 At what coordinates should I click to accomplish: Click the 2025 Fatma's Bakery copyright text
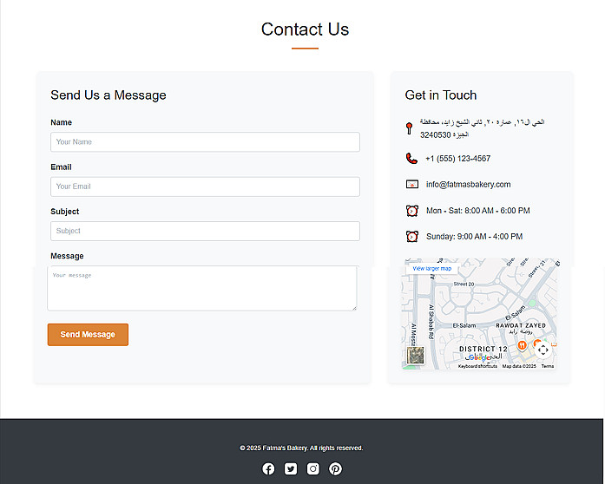pyautogui.click(x=301, y=448)
